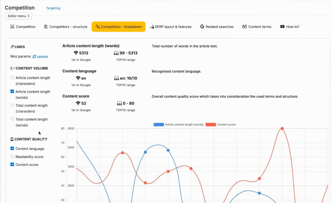Screen dimensions: 332x203
Task: Uncheck the Content language checkbox
Action: pos(12,148)
